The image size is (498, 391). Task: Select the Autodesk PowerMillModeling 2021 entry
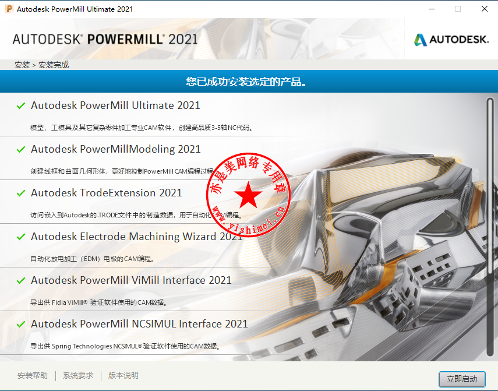point(116,149)
